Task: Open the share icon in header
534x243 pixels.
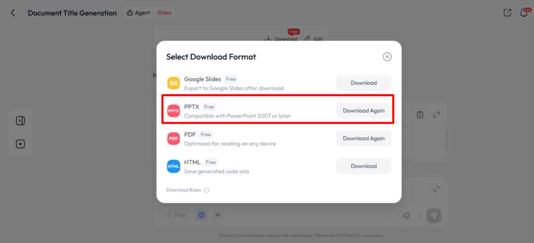Action: 507,13
